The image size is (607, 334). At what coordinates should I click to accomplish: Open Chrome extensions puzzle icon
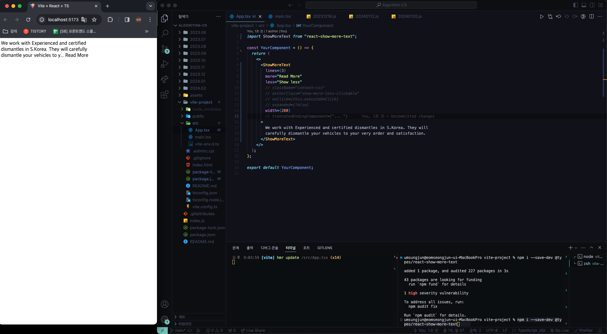click(110, 20)
